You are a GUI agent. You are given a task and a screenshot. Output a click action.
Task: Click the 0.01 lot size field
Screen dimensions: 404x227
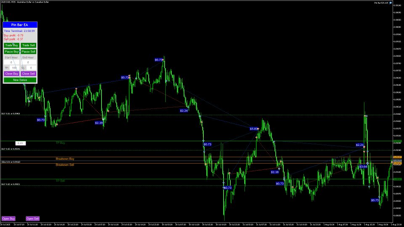pos(20,143)
